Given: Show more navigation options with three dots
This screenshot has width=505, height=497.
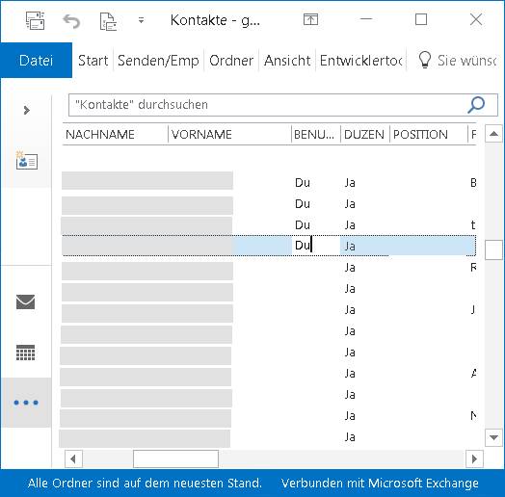Looking at the screenshot, I should click(26, 403).
